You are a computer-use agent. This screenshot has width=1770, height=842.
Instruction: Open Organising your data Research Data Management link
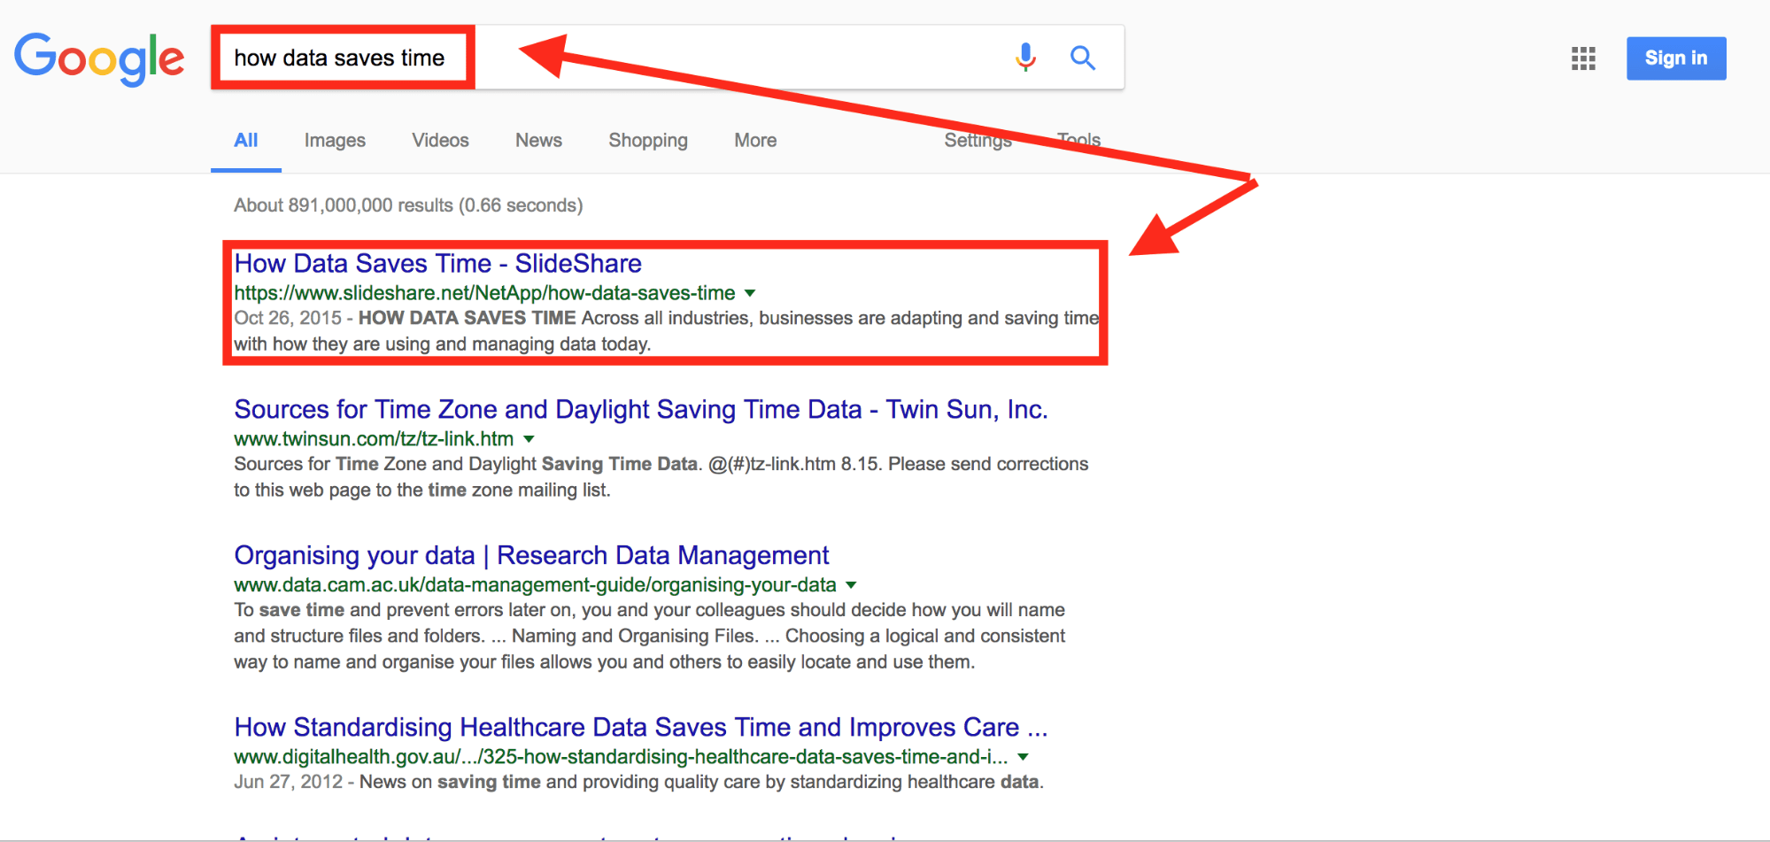coord(531,556)
